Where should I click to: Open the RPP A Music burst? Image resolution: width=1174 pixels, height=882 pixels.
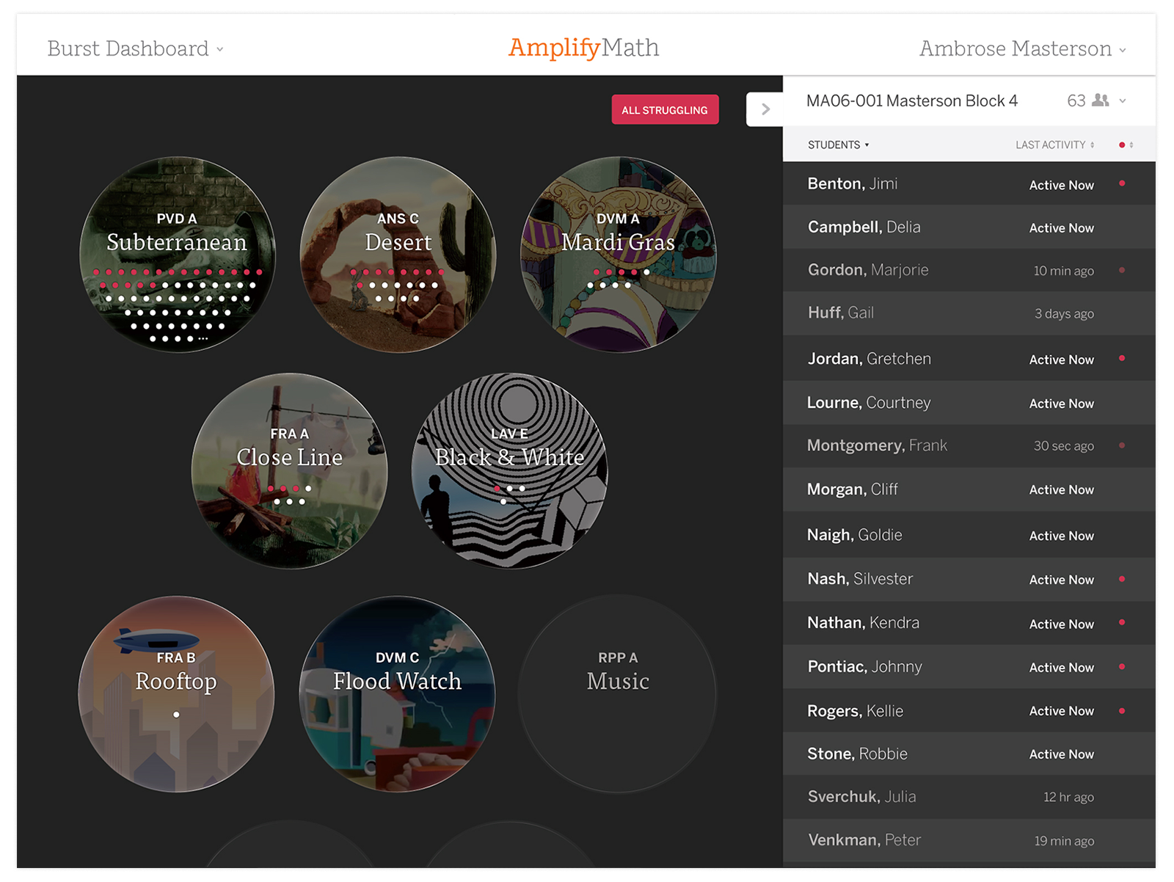tap(618, 694)
